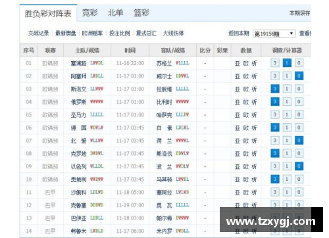Toggle selection 0 for match 02 阿塞拜

[x=299, y=76]
